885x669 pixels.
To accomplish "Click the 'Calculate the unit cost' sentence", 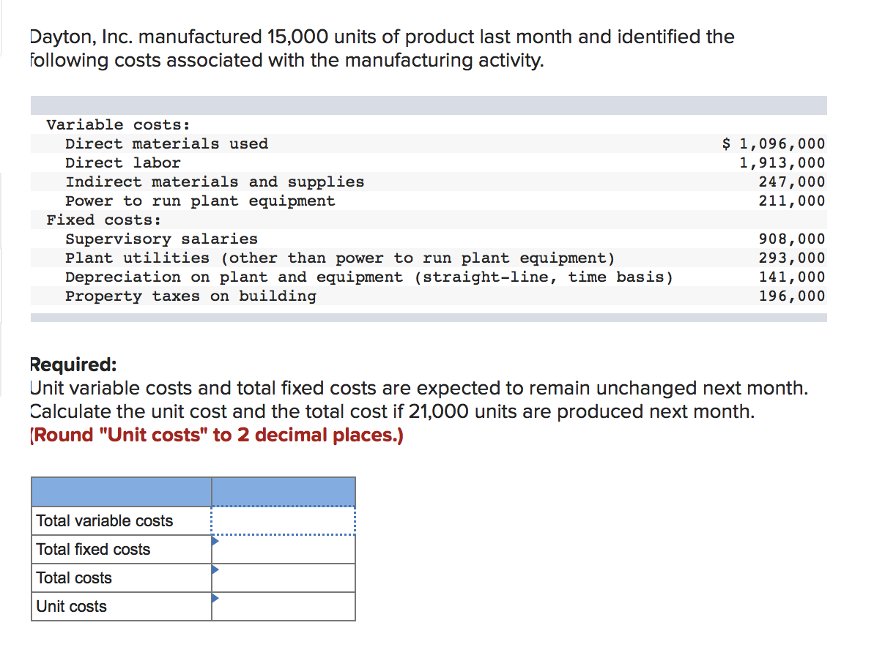I will click(x=392, y=411).
